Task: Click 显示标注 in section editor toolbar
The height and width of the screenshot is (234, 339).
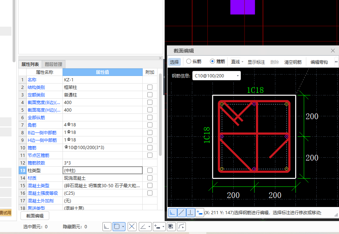Action: coord(256,62)
